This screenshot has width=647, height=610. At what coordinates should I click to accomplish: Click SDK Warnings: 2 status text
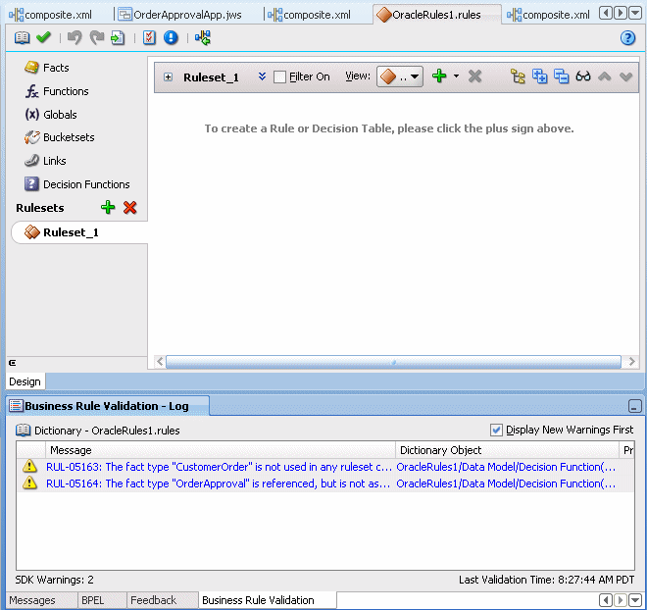point(55,580)
